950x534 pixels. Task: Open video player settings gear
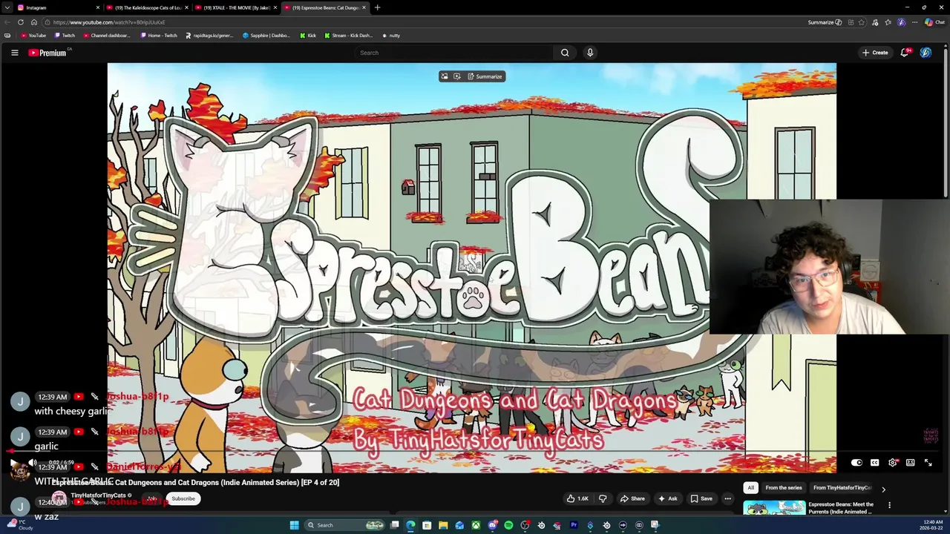(893, 463)
